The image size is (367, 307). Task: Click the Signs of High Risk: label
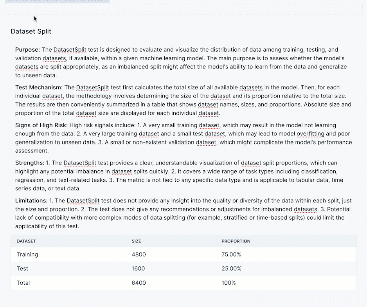tap(41, 125)
